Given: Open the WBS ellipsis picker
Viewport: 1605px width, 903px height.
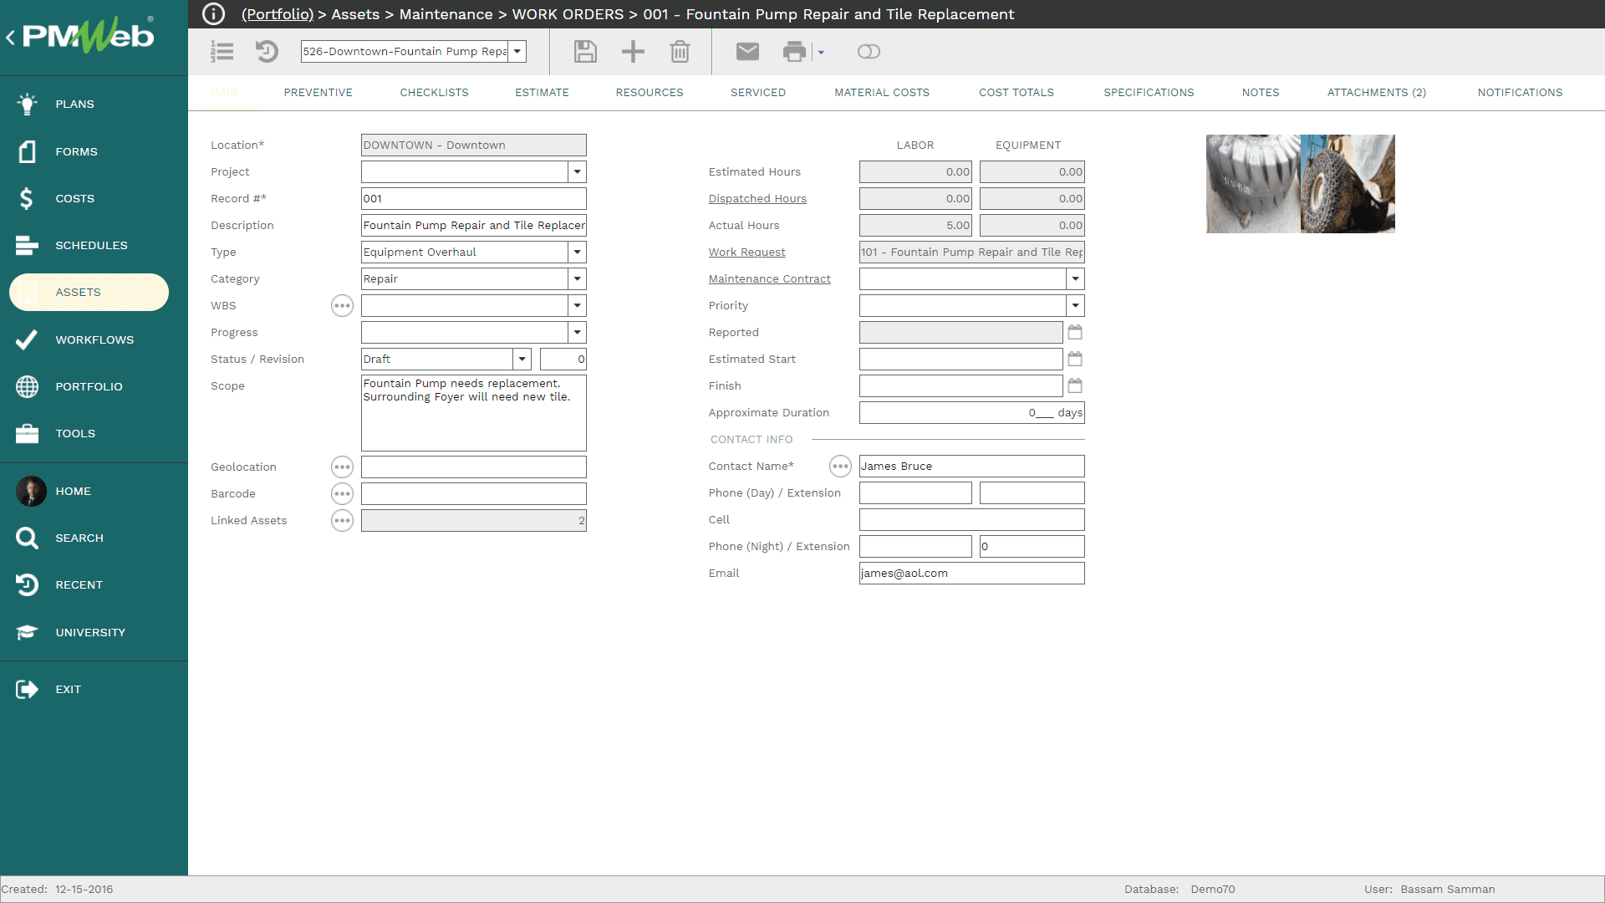Looking at the screenshot, I should click(x=342, y=305).
